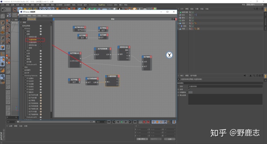Click the search magnifier in XPresso pool
Viewport: 267px width, 144px height.
tap(51, 22)
